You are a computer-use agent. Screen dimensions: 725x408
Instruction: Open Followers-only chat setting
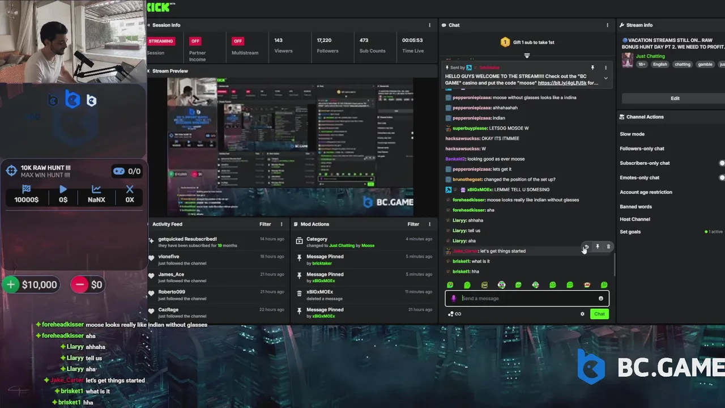pos(642,148)
